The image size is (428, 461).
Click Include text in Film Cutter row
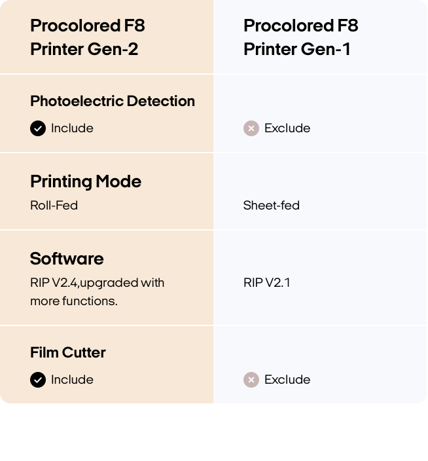click(72, 380)
